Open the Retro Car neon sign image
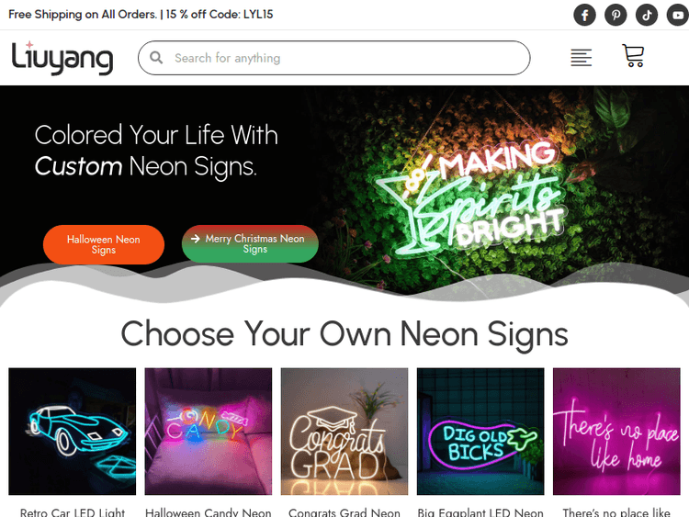 72,432
